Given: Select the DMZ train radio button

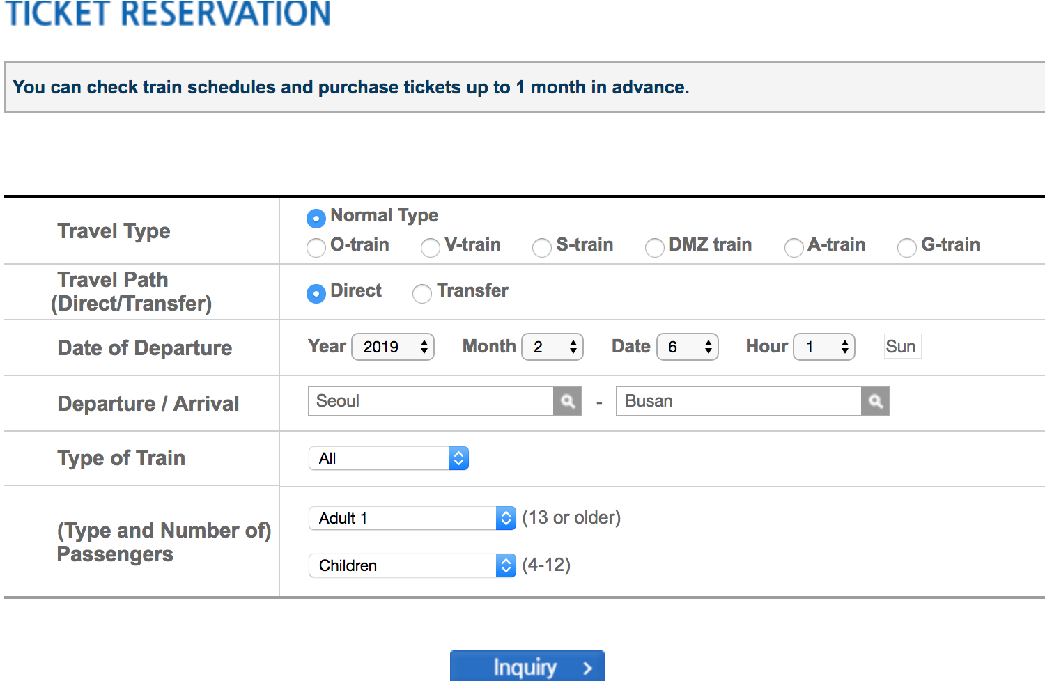Looking at the screenshot, I should coord(655,248).
